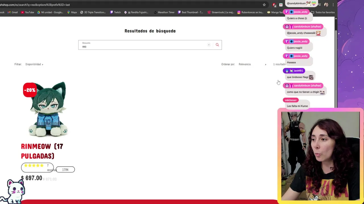Open the Chrome profile avatar
The height and width of the screenshot is (204, 364).
coord(326,5)
